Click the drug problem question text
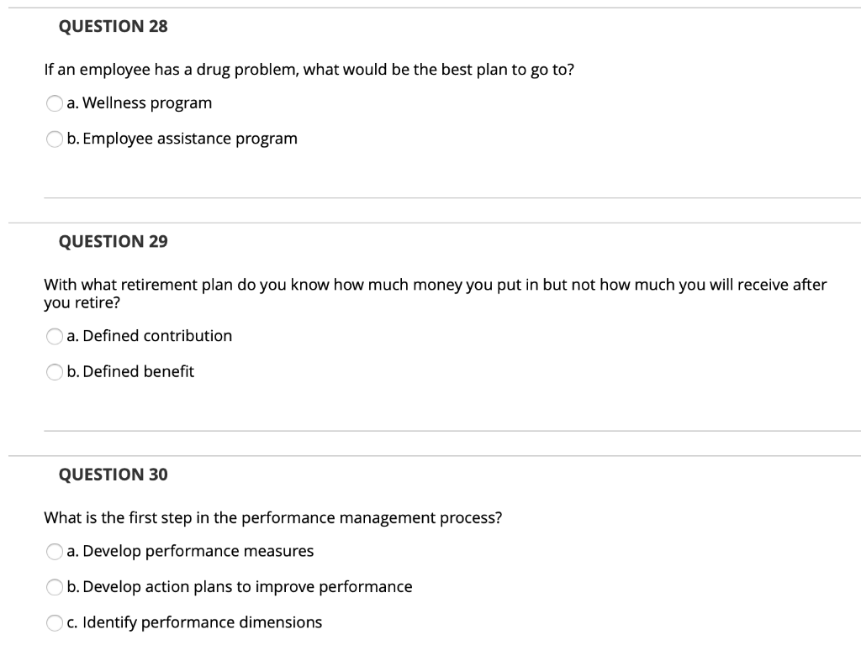The width and height of the screenshot is (861, 661). (x=309, y=71)
